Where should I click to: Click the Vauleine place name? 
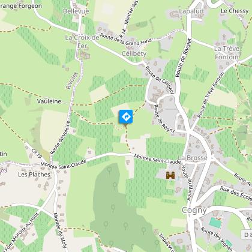pos(49,101)
